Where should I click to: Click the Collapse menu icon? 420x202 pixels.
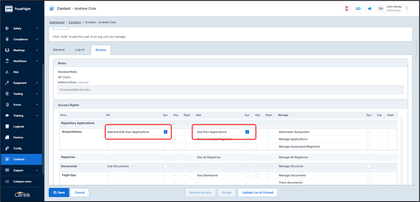click(7, 181)
